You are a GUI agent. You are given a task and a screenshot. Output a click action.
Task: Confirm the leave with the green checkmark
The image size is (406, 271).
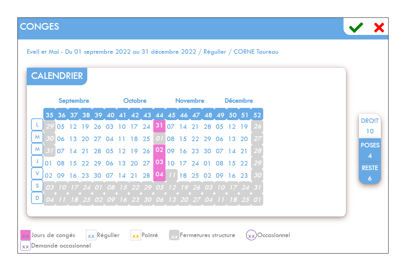(x=356, y=27)
